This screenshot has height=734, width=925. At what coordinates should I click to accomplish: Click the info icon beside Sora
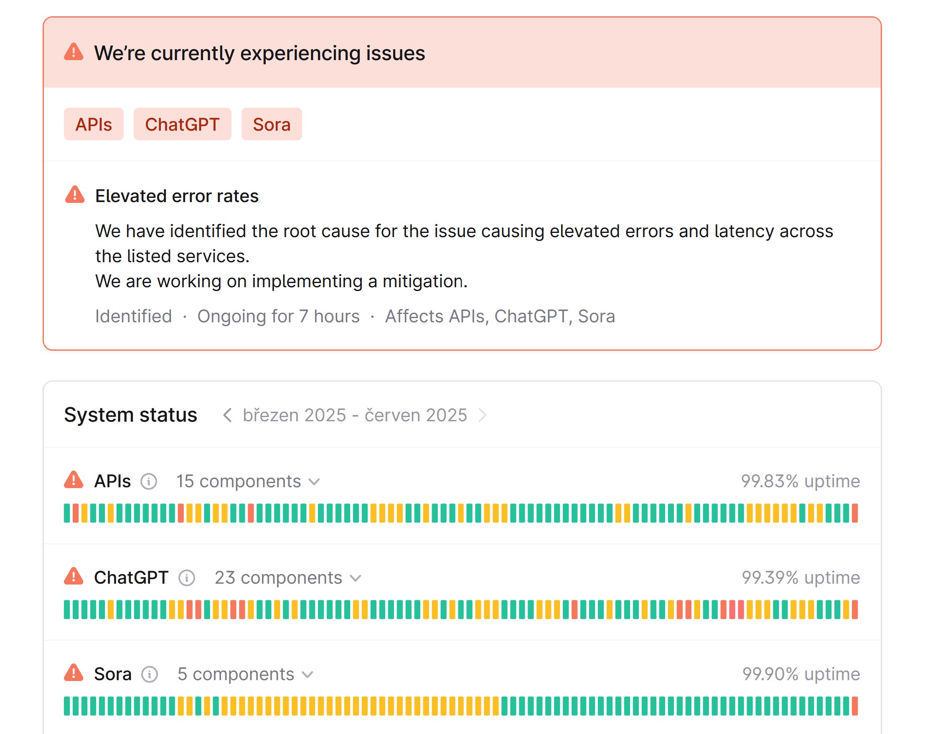click(x=150, y=674)
